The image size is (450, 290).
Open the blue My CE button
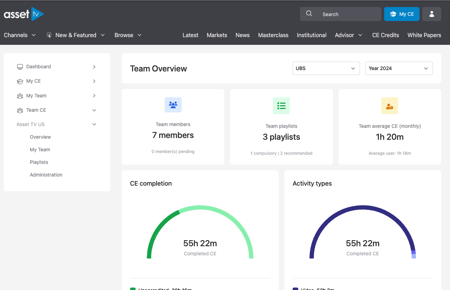coord(402,14)
